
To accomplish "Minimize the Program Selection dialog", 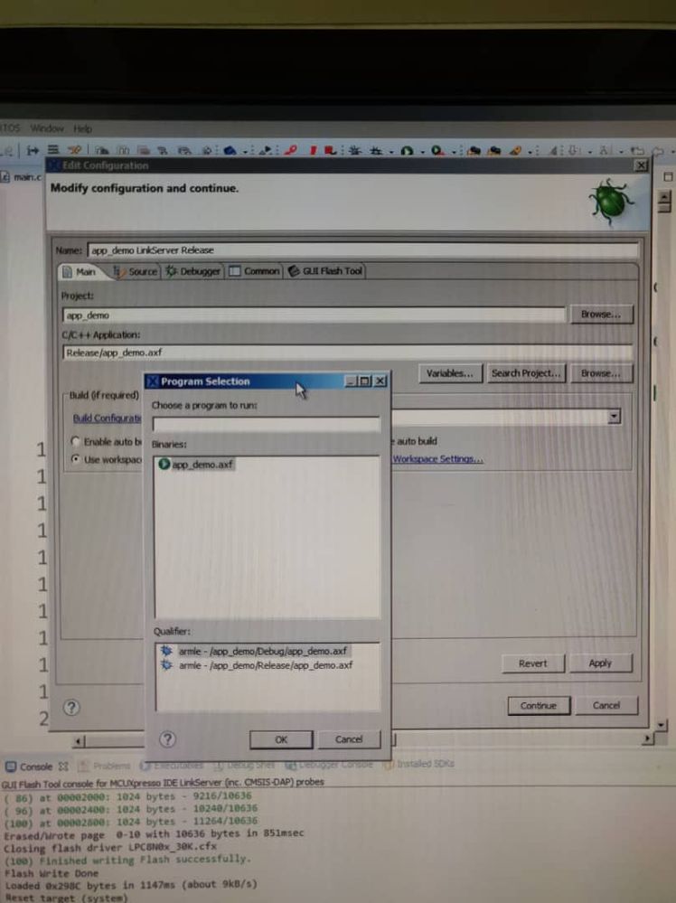I will click(352, 381).
